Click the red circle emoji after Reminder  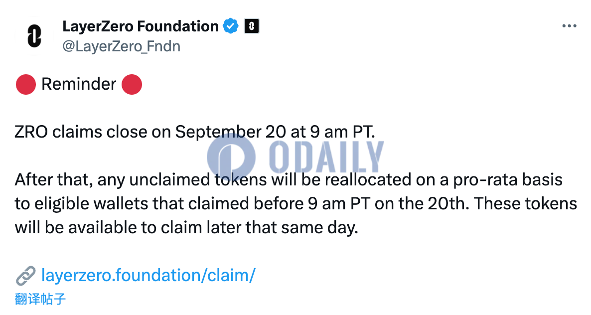coord(132,84)
